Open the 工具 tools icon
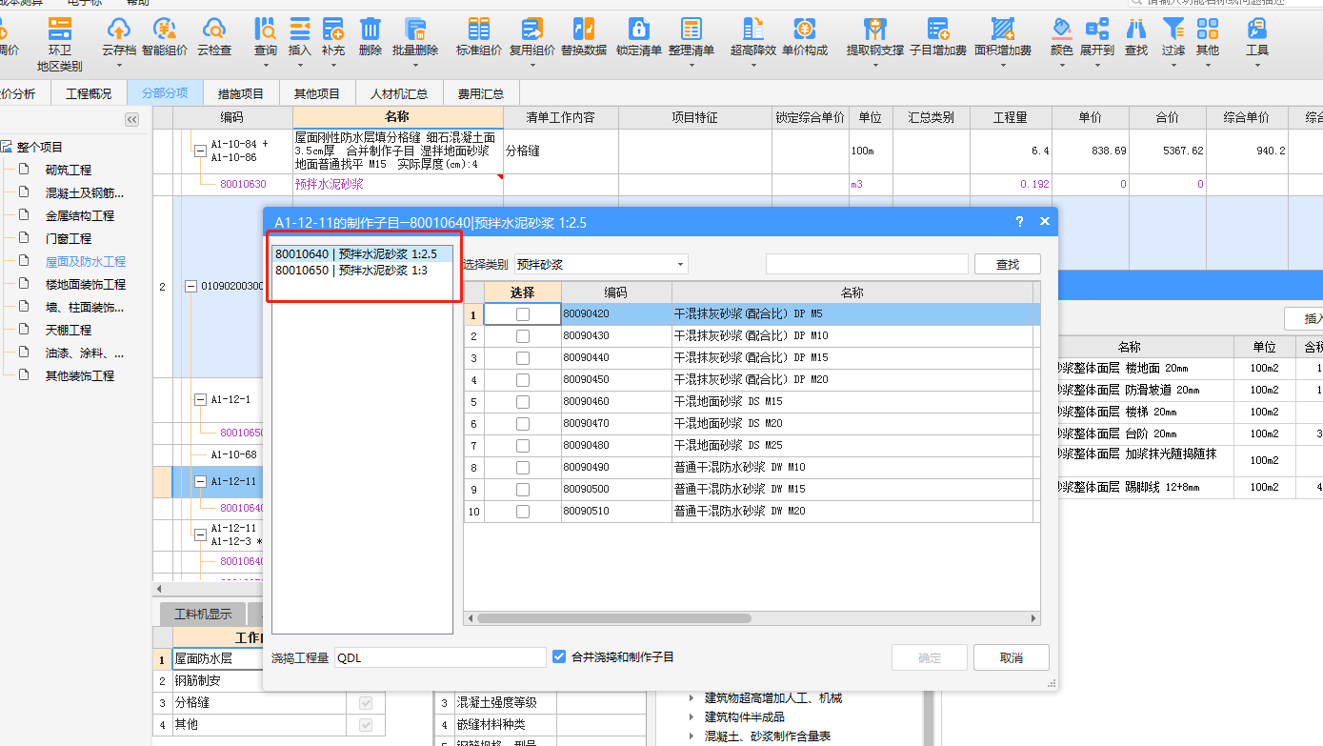 1257,30
